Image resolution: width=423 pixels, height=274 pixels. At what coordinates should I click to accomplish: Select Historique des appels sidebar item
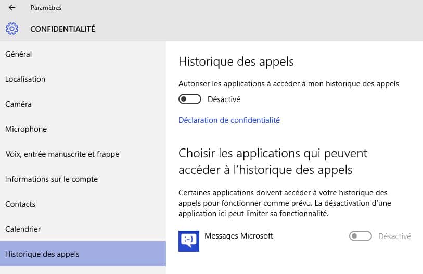pyautogui.click(x=83, y=254)
